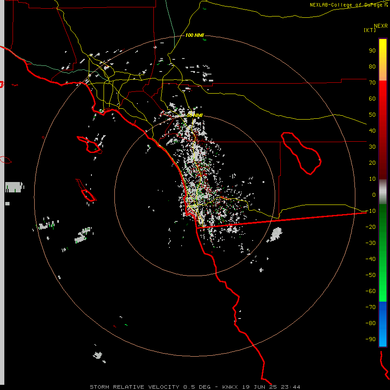Click the positive 10 value on velocity scale
390x390 pixels.
click(x=372, y=179)
